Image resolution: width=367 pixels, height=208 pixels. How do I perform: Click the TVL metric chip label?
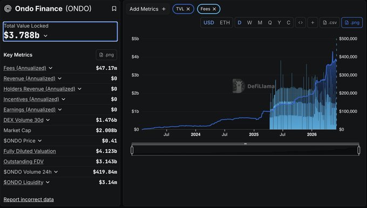tap(180, 9)
